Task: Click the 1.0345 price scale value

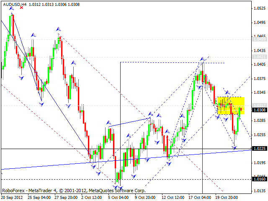Action: [x=260, y=93]
